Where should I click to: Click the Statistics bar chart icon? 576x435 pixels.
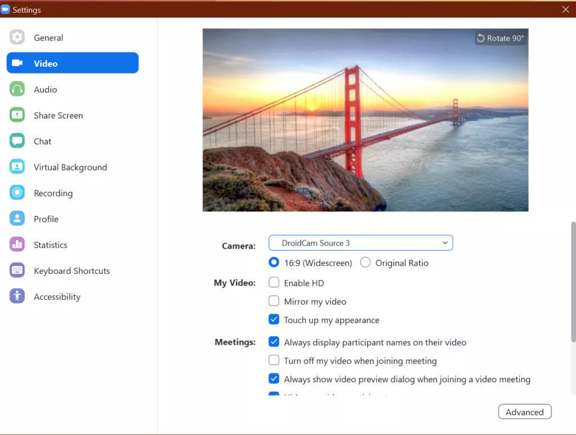click(17, 244)
